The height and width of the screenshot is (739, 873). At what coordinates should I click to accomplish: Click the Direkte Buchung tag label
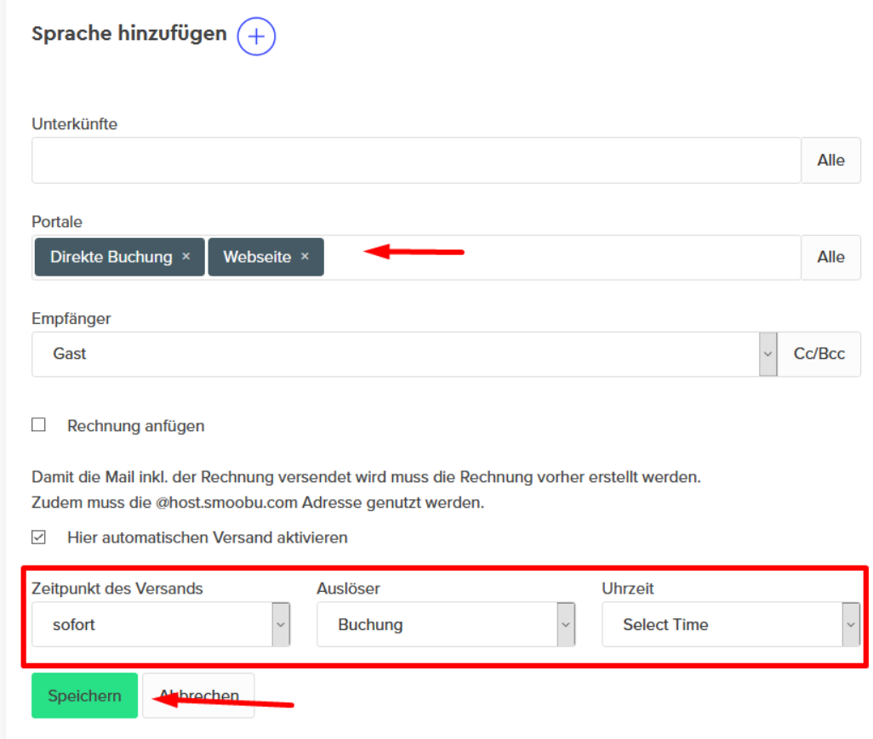pos(111,257)
